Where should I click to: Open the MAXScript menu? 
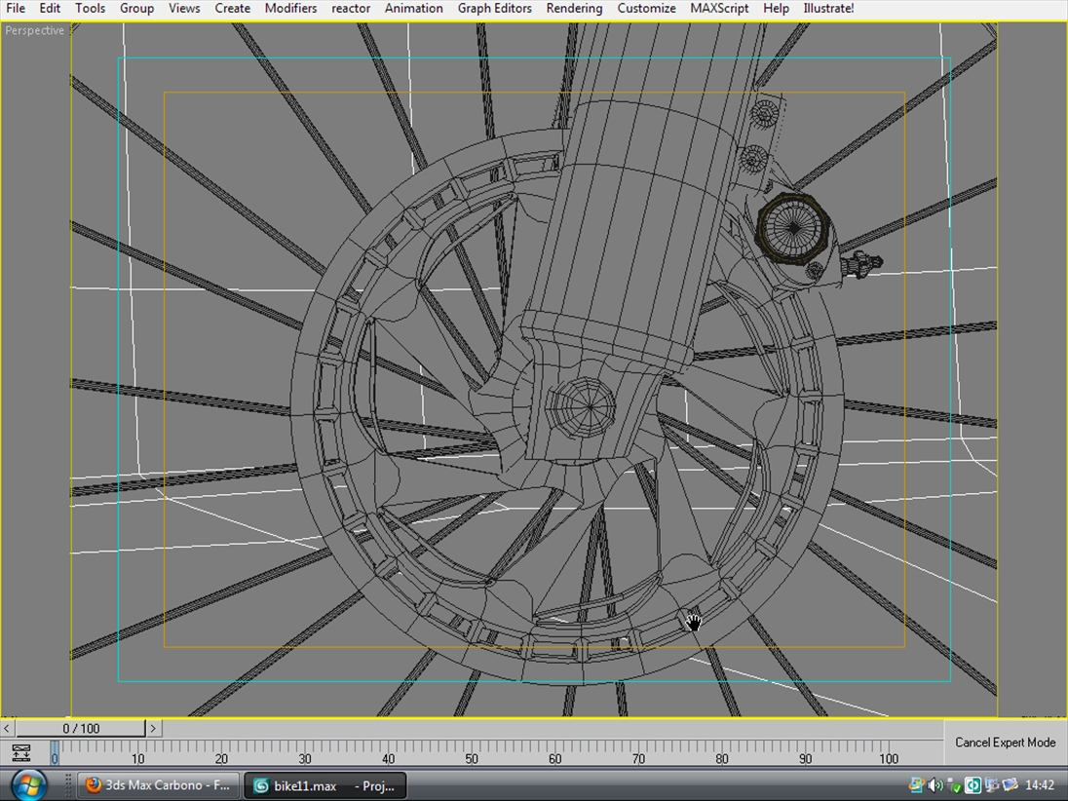tap(719, 8)
